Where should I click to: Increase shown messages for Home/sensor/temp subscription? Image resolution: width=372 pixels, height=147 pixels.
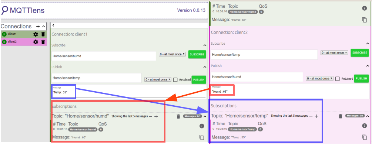pos(316,116)
